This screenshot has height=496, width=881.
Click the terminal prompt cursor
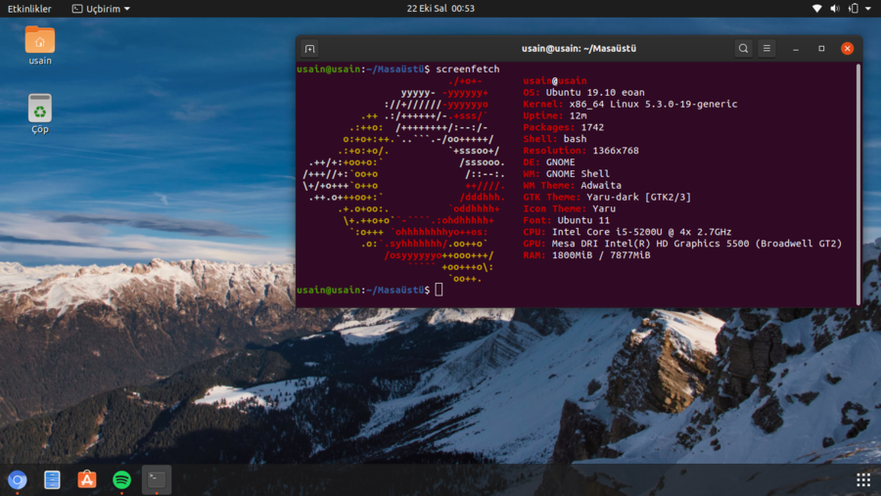pyautogui.click(x=439, y=290)
